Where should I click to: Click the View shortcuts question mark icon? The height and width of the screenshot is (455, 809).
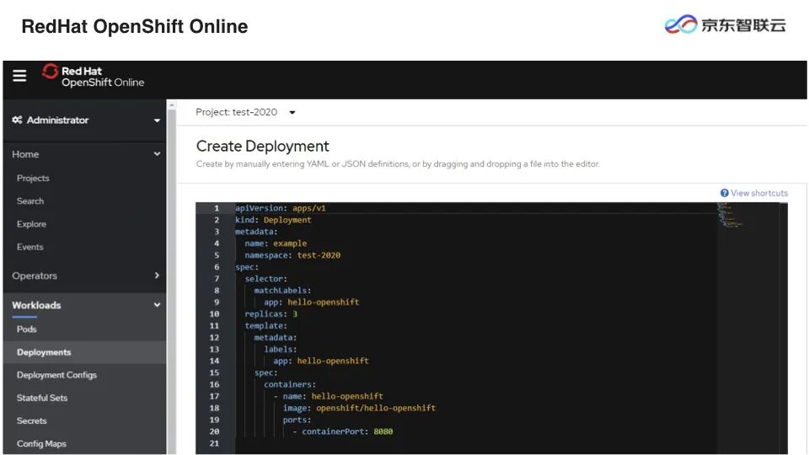click(x=725, y=193)
